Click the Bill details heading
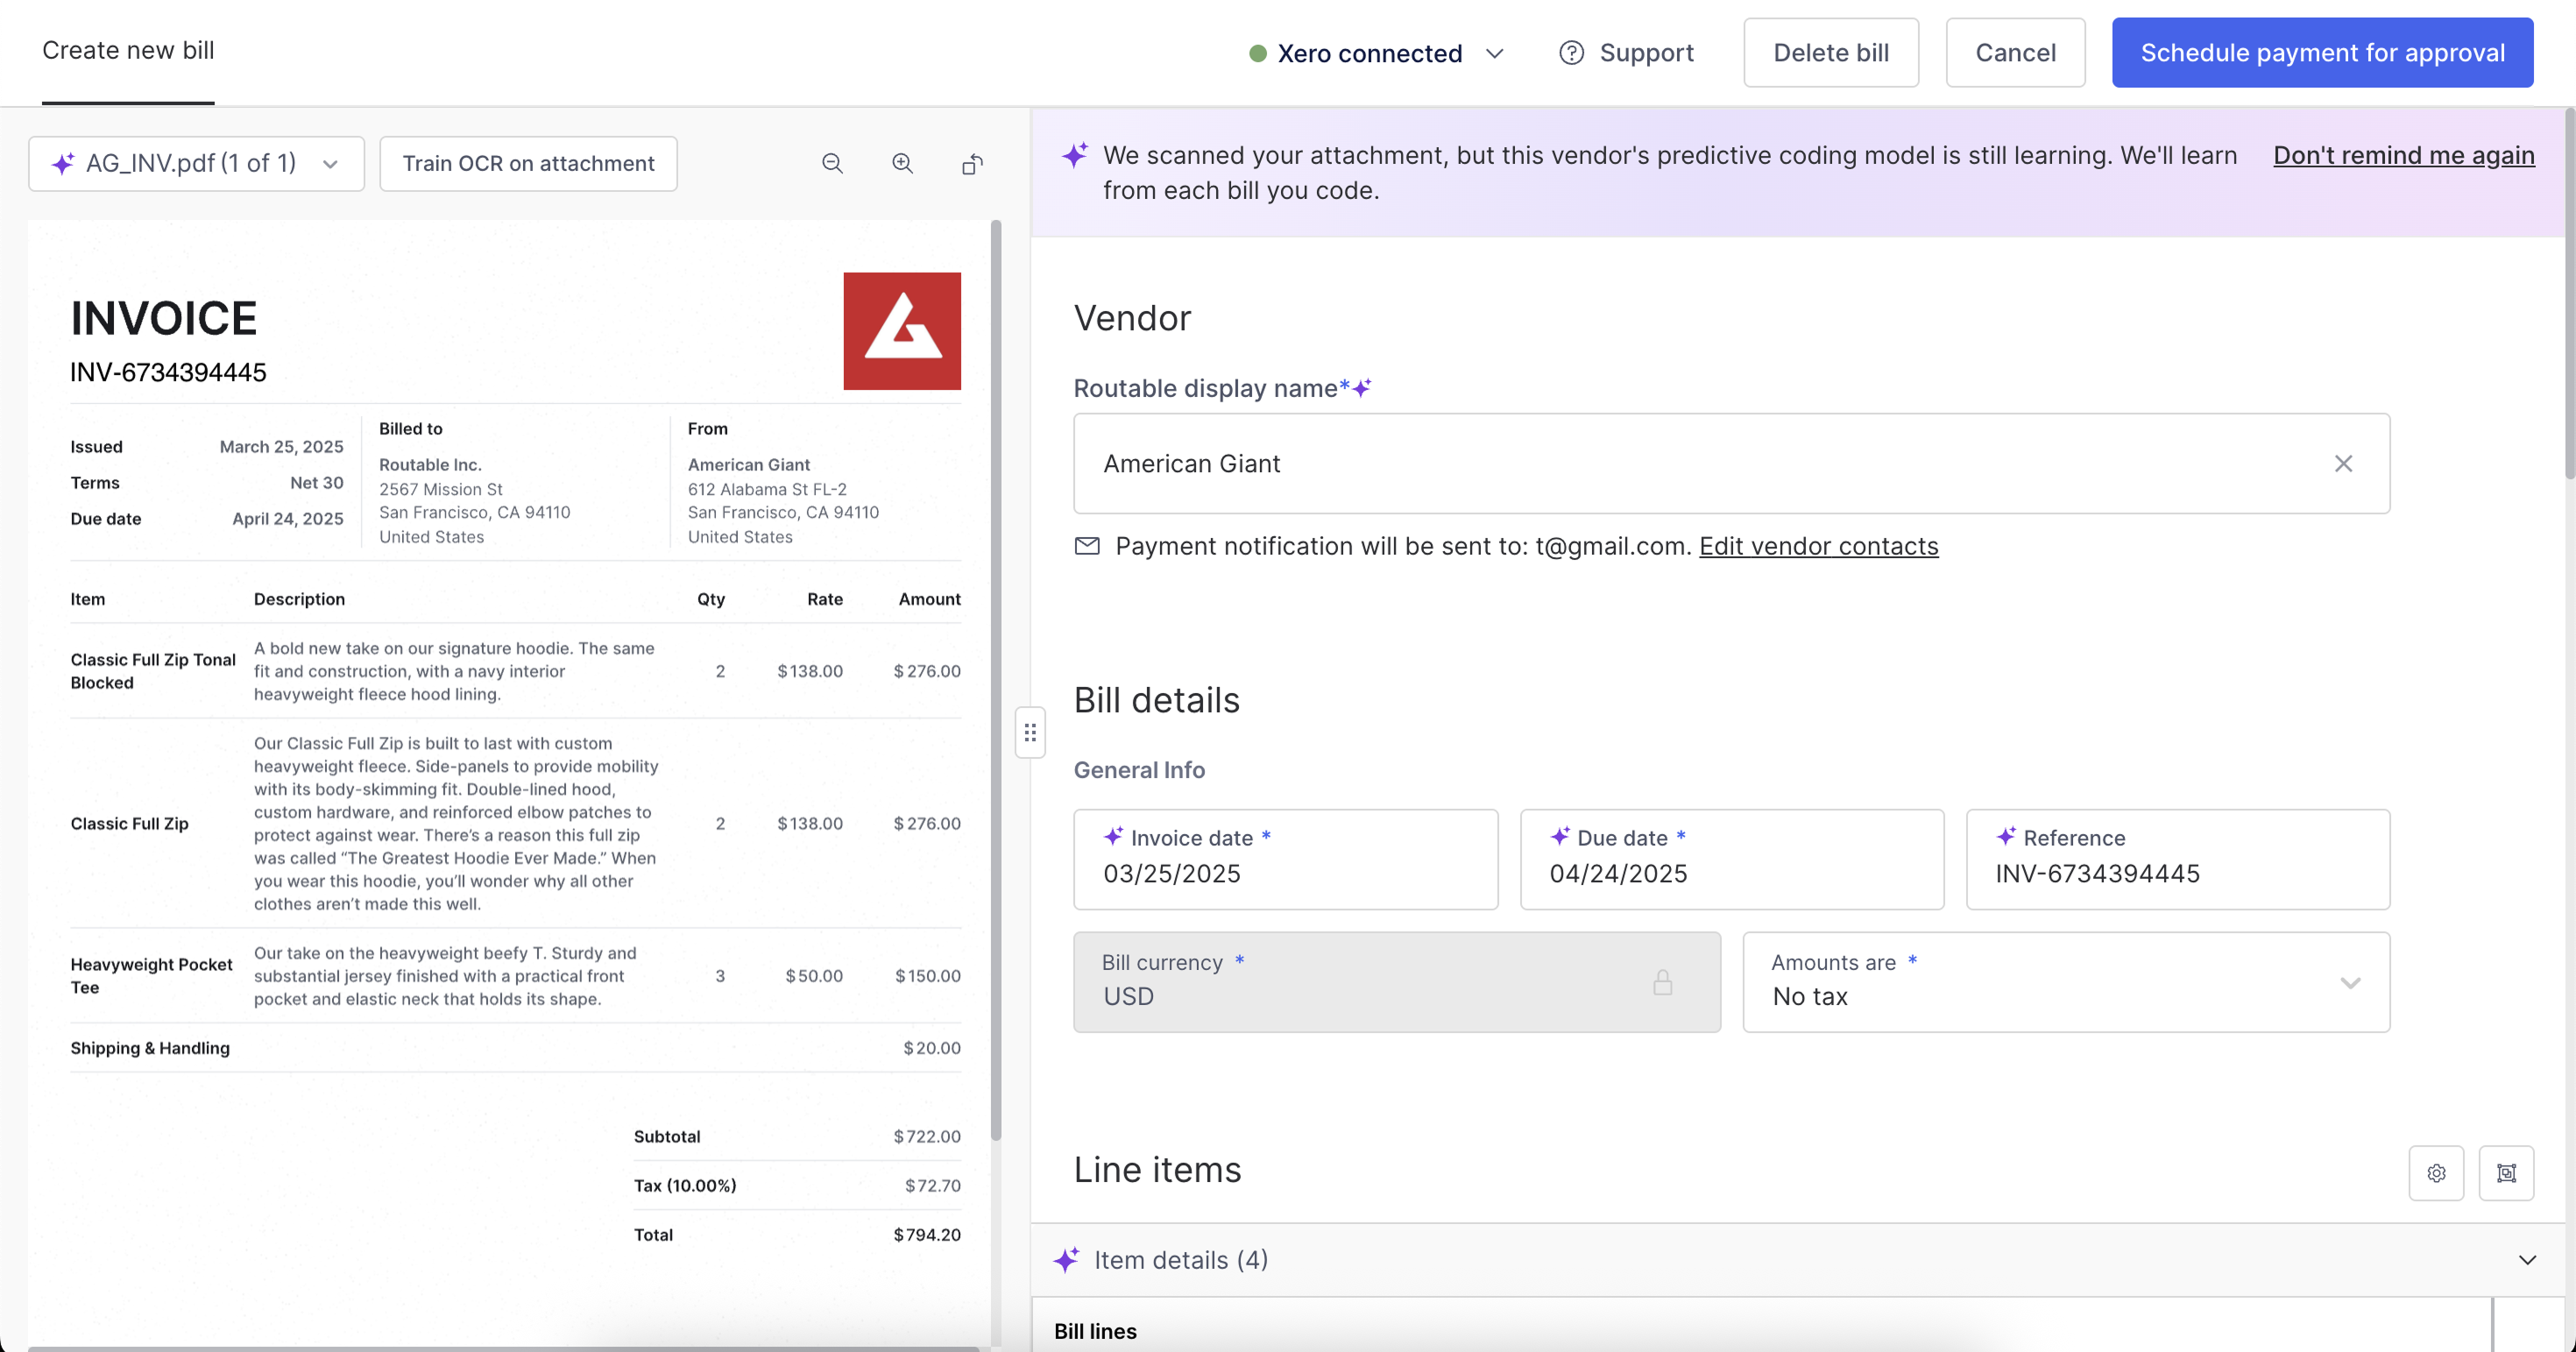2576x1352 pixels. 1156,700
